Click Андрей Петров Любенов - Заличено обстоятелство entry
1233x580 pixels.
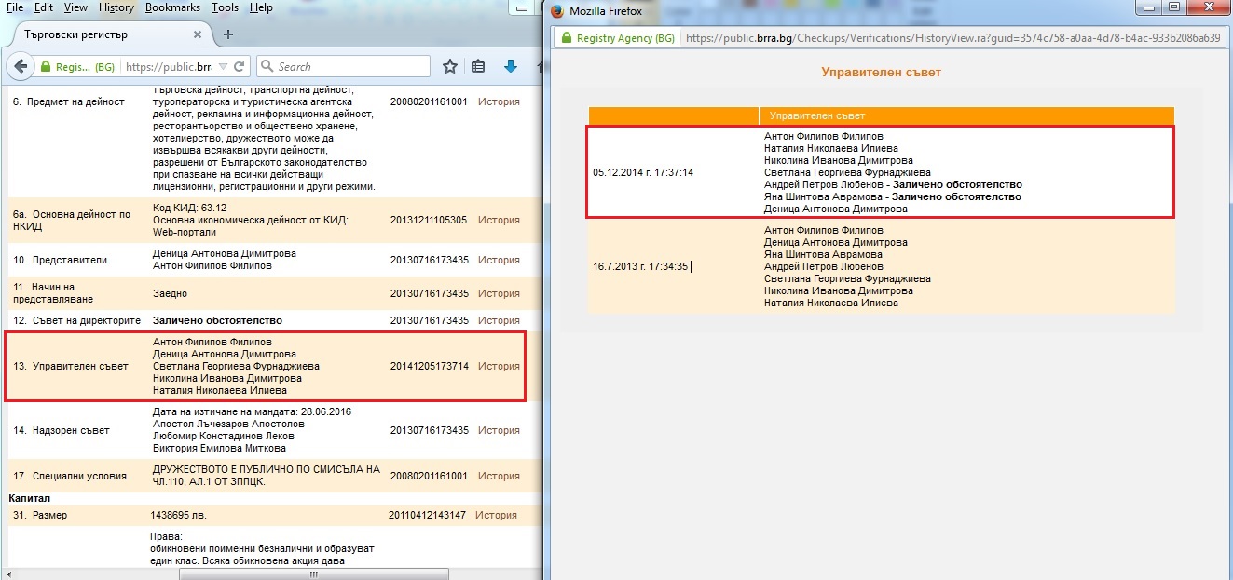pyautogui.click(x=893, y=184)
